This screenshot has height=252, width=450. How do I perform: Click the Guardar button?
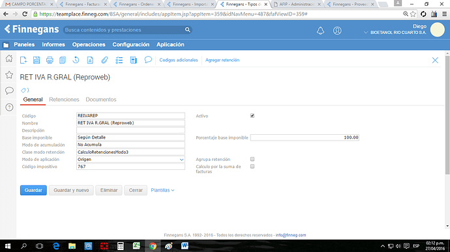[33, 190]
